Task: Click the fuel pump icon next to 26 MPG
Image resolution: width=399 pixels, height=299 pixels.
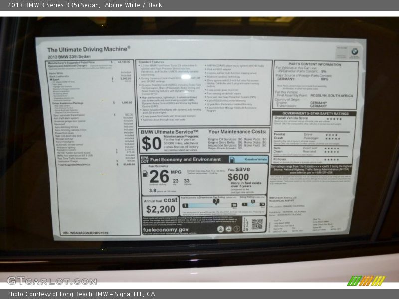Action: point(145,174)
